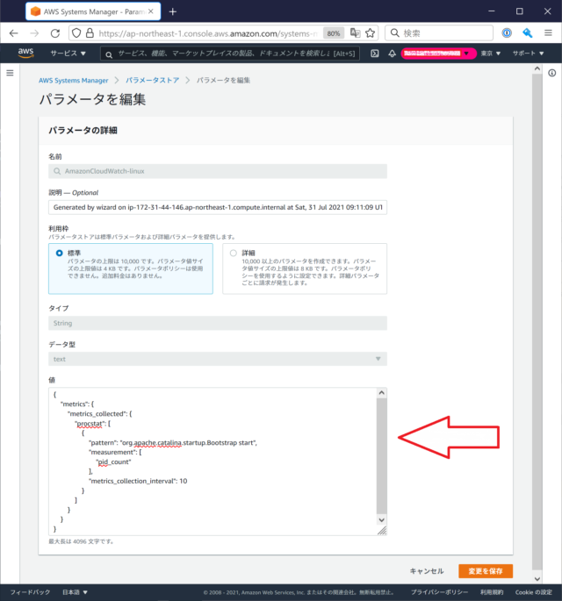The height and width of the screenshot is (601, 562).
Task: Click the フィードバック footer link
Action: (30, 592)
